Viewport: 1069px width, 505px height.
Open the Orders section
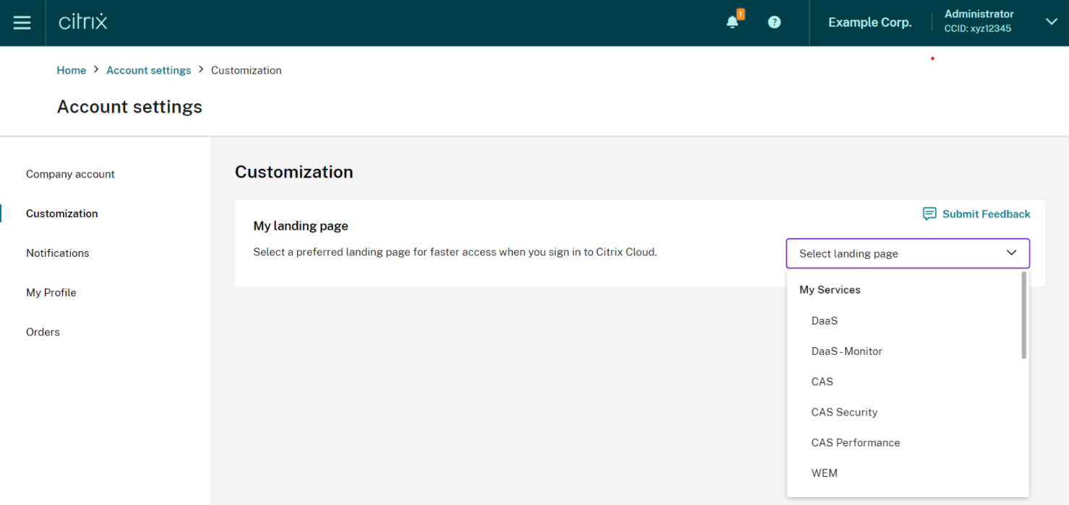(x=43, y=332)
